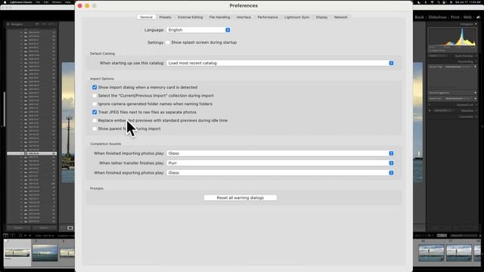Uncheck show import dialog when memory card detected
Screen dimensions: 484x272
[95, 88]
